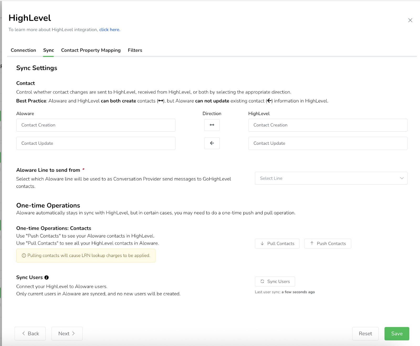The height and width of the screenshot is (346, 420).
Task: Go to the Filters tab
Action: point(135,50)
